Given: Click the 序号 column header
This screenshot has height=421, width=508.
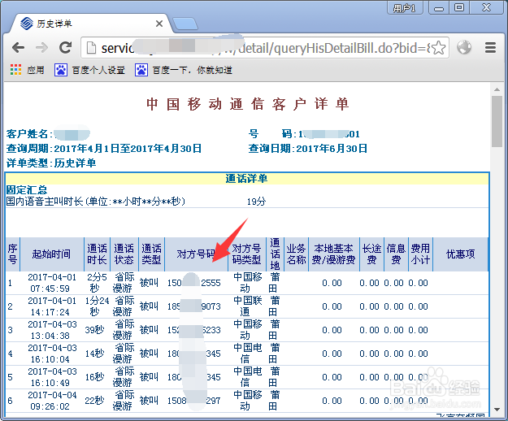Looking at the screenshot, I should (12, 254).
